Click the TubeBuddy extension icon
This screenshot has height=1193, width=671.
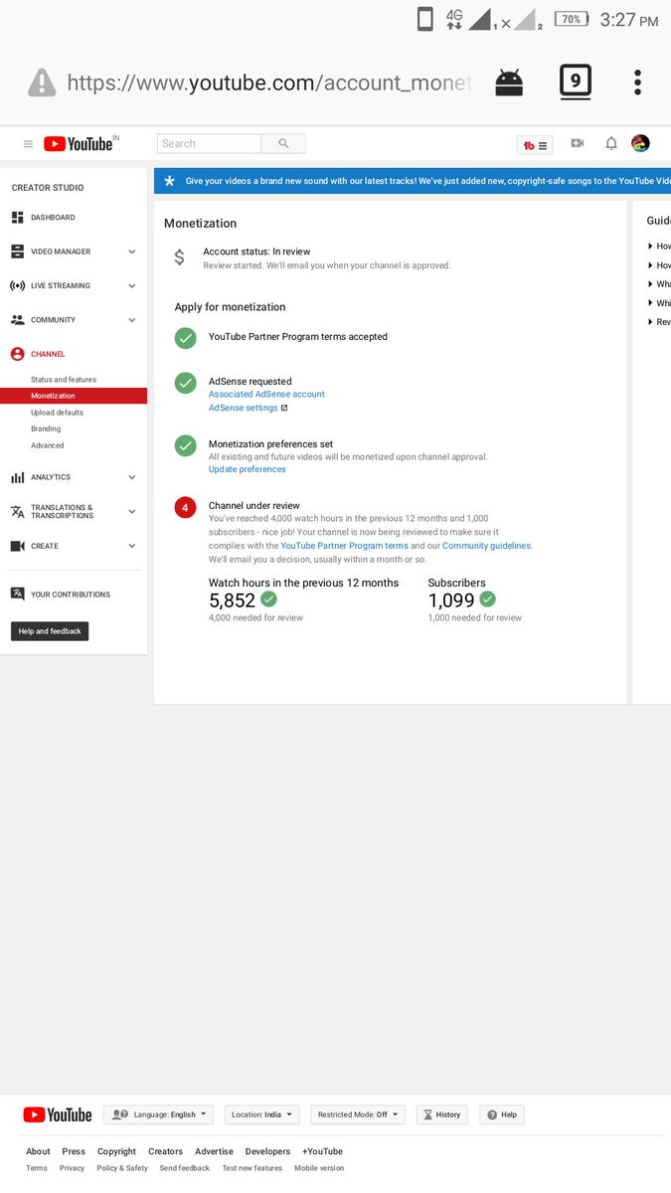[x=535, y=145]
